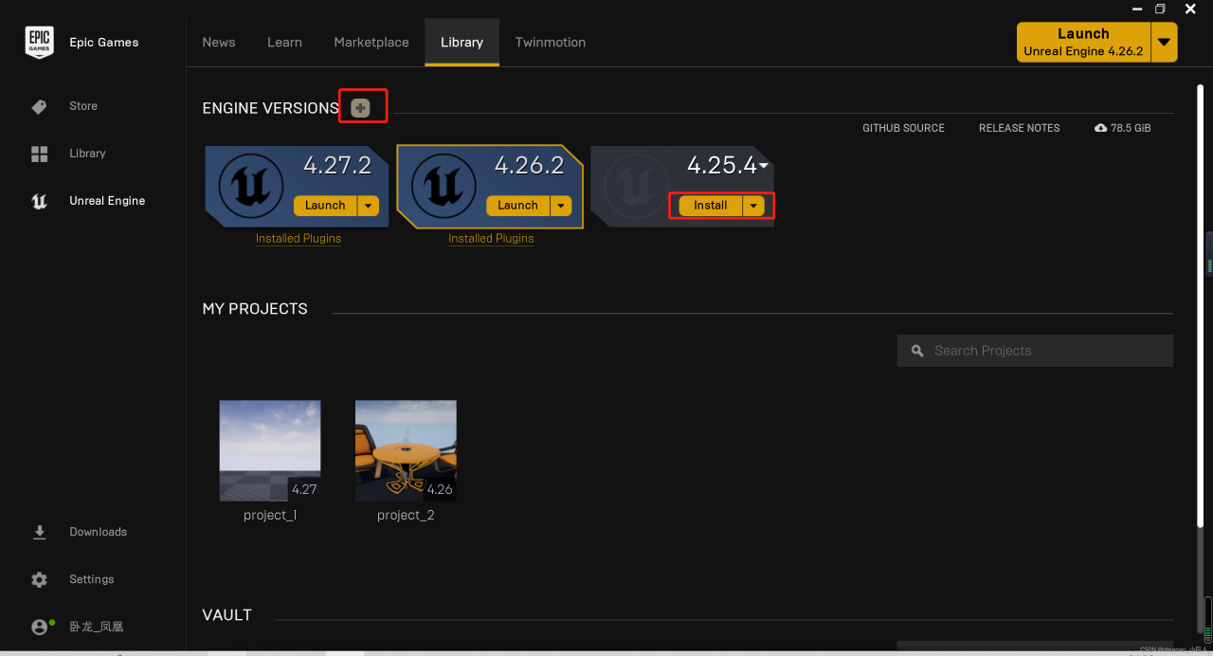This screenshot has width=1213, height=656.
Task: Open the Library grid icon in sidebar
Action: click(x=39, y=154)
